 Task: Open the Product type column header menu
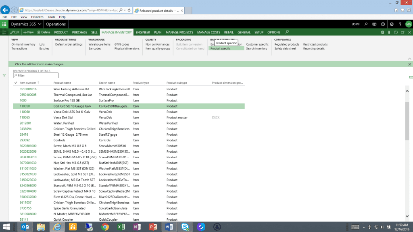pyautogui.click(x=141, y=83)
